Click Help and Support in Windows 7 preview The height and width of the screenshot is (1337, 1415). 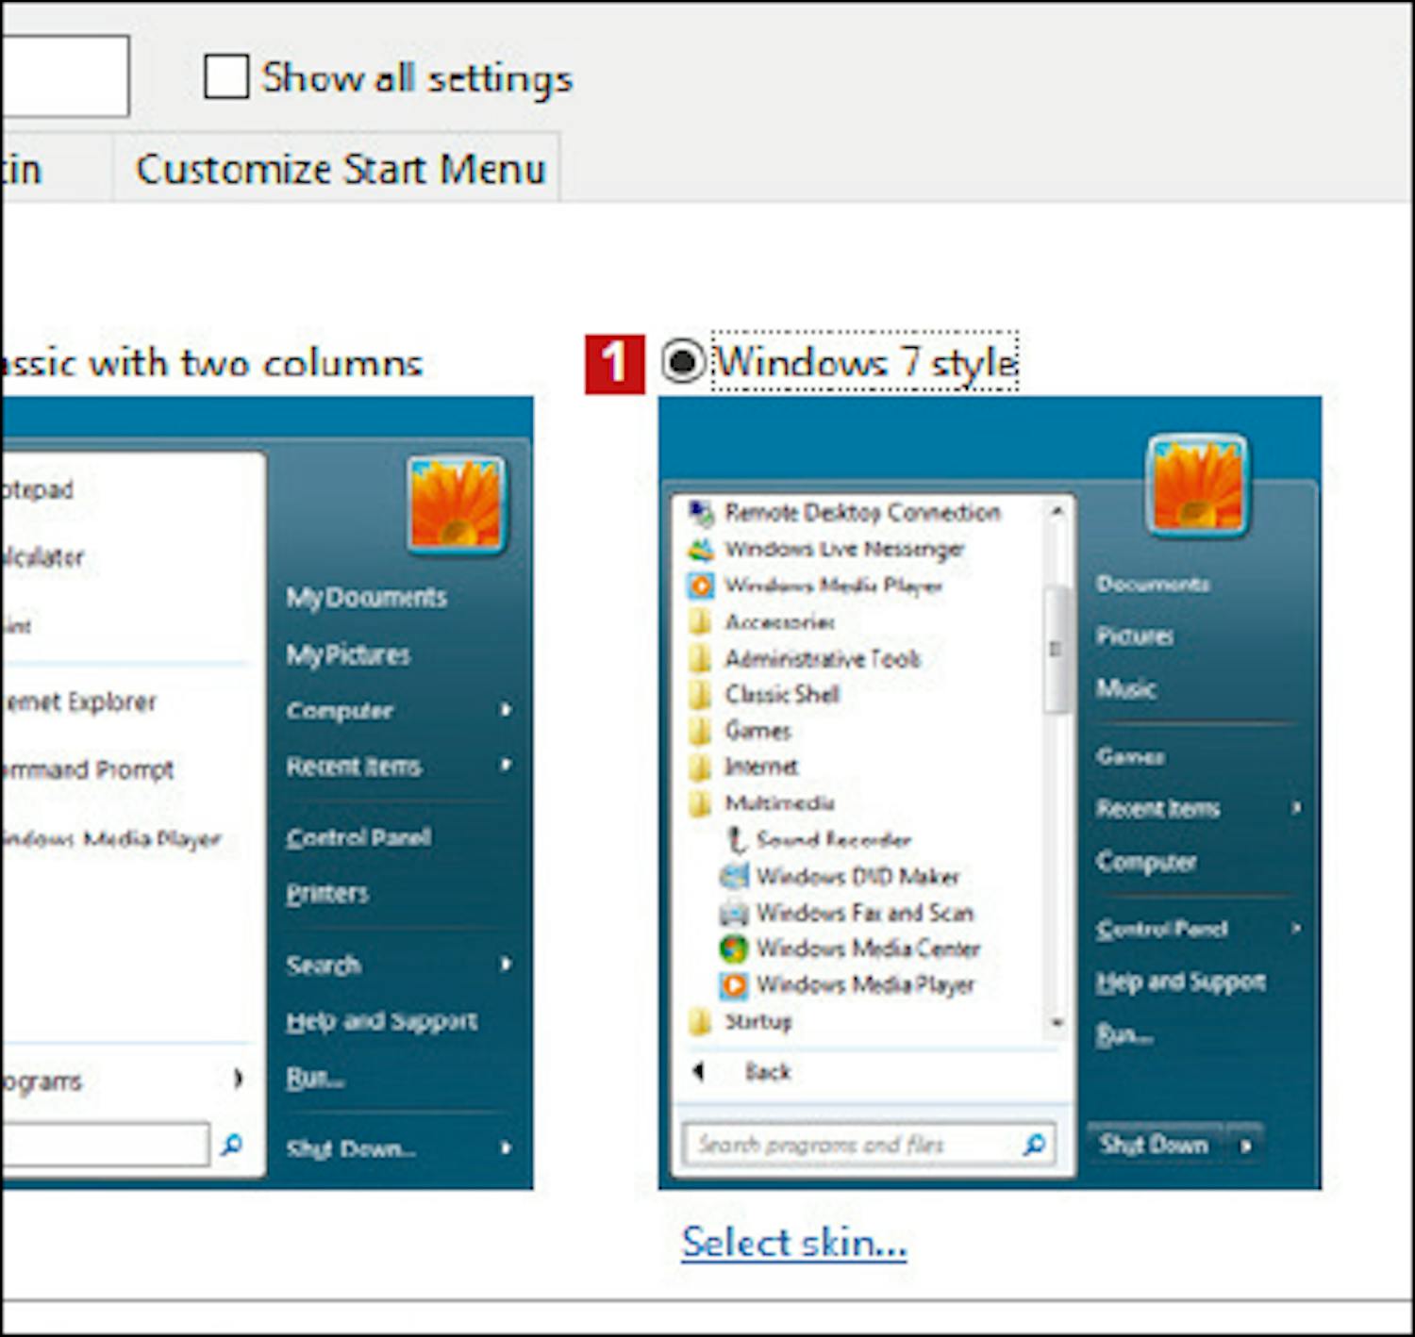(1180, 982)
